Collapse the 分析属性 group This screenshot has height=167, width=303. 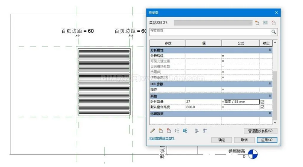270,50
